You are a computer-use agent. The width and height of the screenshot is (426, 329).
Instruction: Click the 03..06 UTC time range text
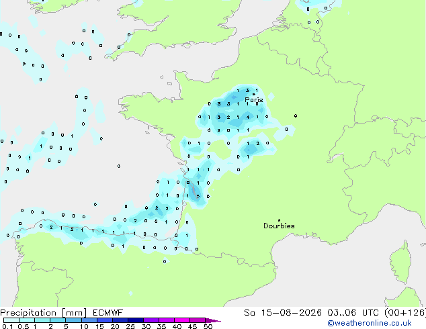353,313
